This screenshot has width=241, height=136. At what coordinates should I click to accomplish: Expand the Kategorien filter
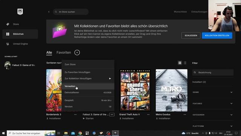(213, 115)
